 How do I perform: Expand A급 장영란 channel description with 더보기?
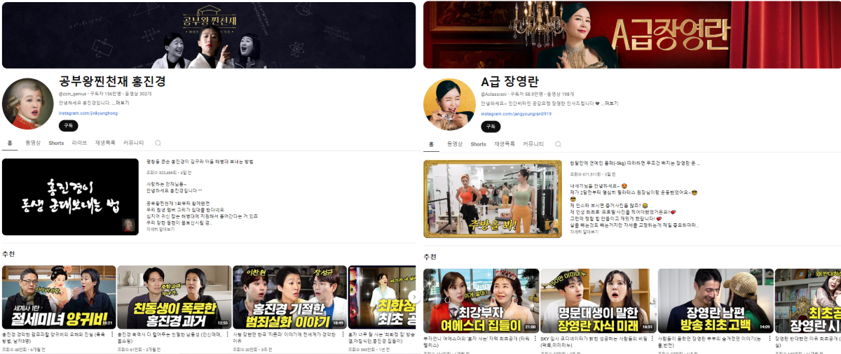(610, 104)
